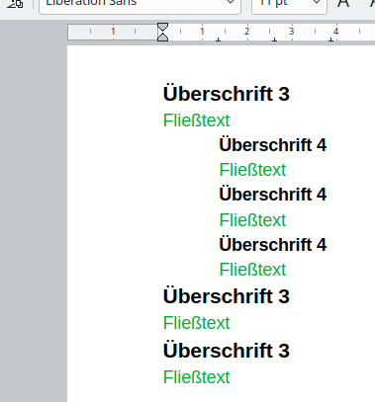Click the second Überschrift 4 heading
Viewport: 375px width, 402px height.
point(273,195)
